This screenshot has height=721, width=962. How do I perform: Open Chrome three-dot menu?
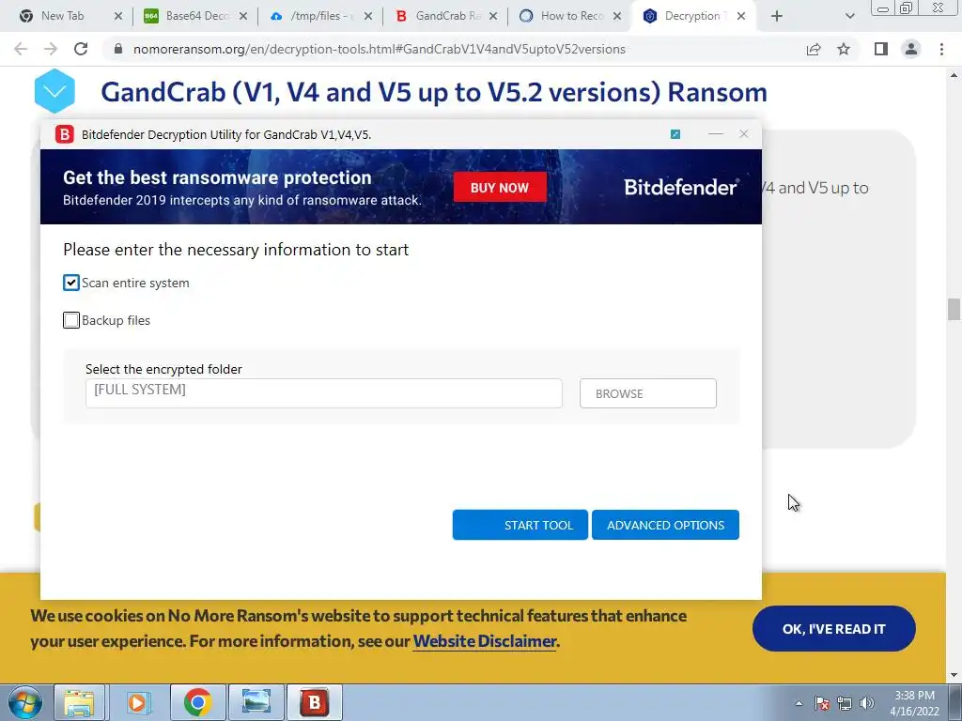coord(941,49)
